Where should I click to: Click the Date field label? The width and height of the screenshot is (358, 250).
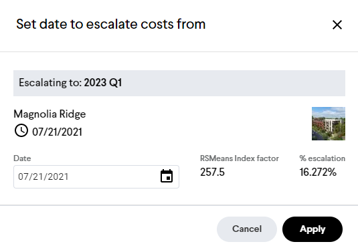[22, 158]
